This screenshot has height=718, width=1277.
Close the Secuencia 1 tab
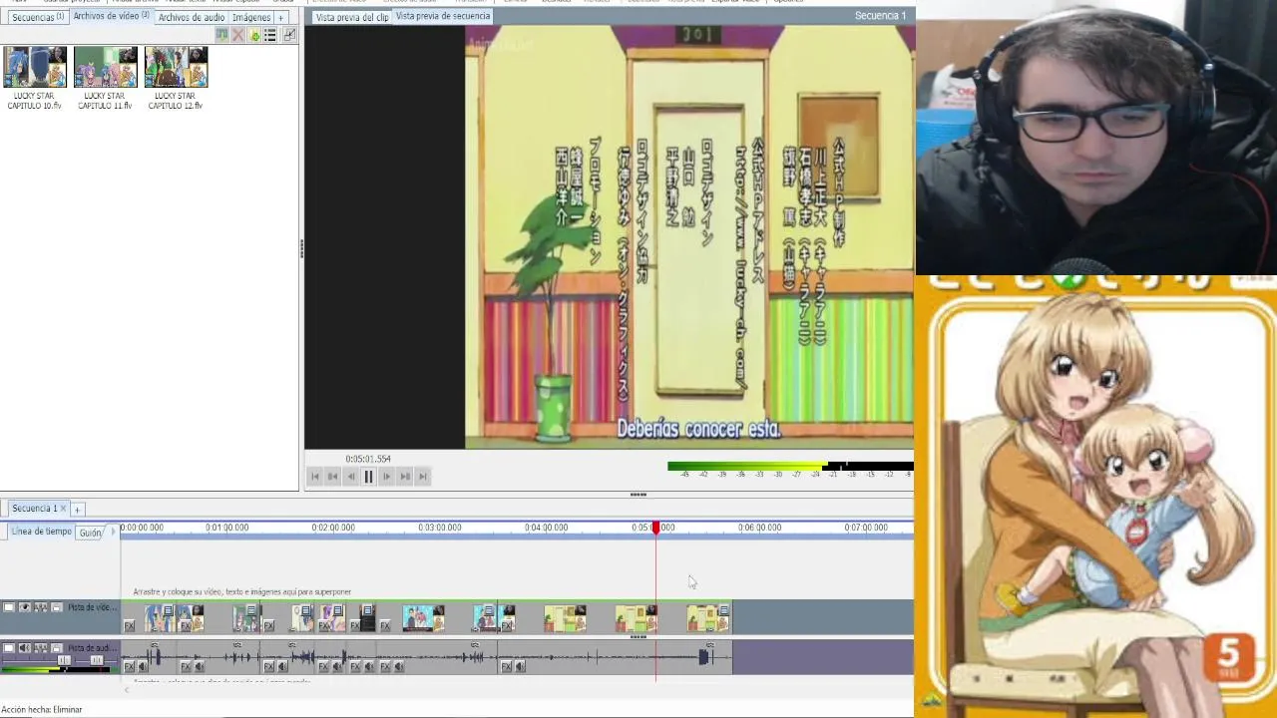63,509
